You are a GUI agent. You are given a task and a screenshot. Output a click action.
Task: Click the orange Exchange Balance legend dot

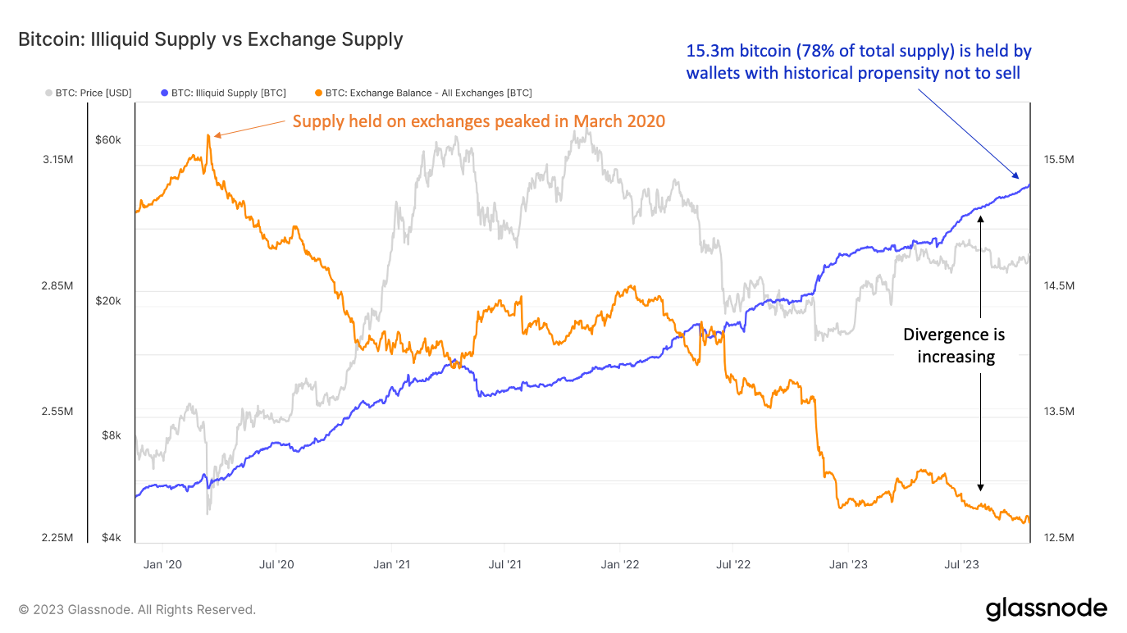319,93
